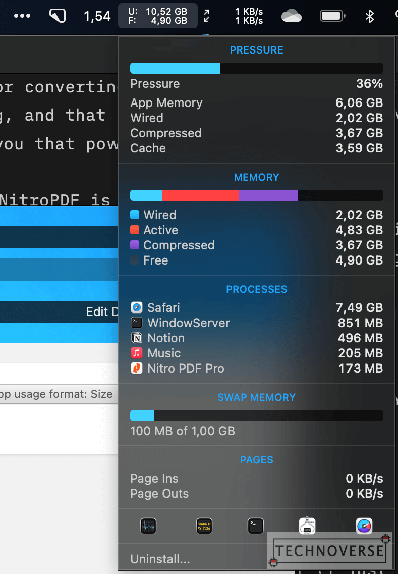Select the SWAP MEMORY section heading
The height and width of the screenshot is (574, 398).
pos(256,397)
